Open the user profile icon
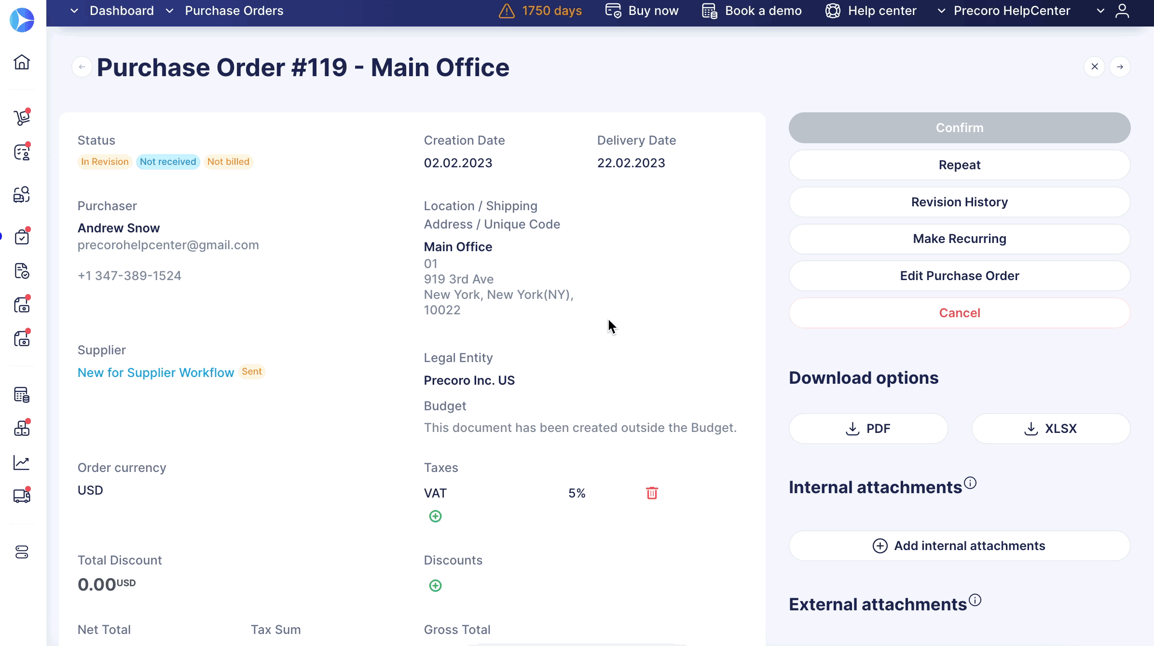Viewport: 1154px width, 646px height. (1122, 11)
